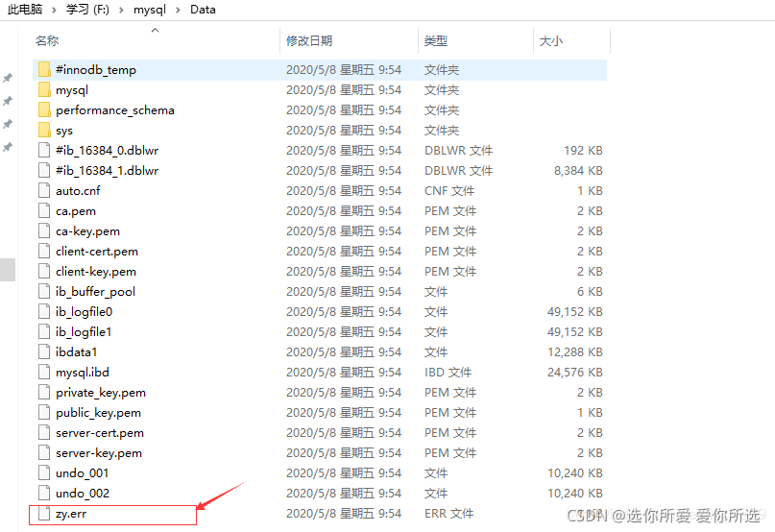Viewport: 775px width, 532px height.
Task: Select the file name #innodb_temp
Action: click(96, 70)
